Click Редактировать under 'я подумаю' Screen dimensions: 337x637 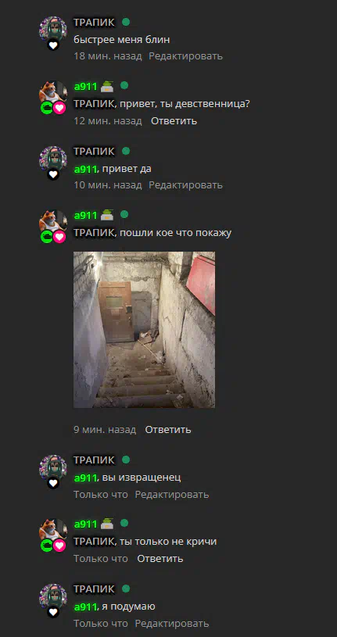tap(172, 624)
